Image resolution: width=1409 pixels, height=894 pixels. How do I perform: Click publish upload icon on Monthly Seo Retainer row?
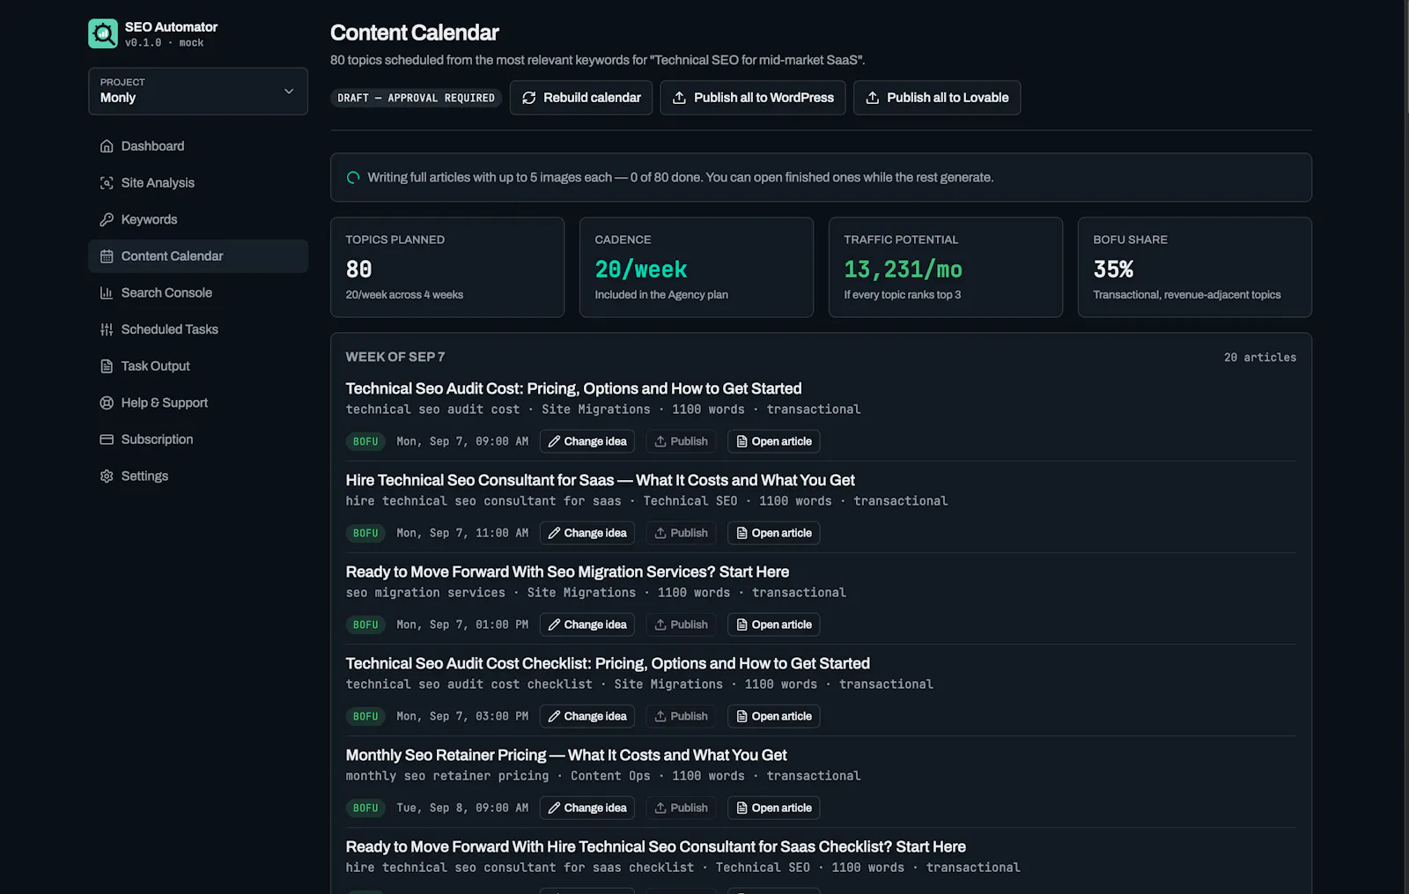pos(660,808)
